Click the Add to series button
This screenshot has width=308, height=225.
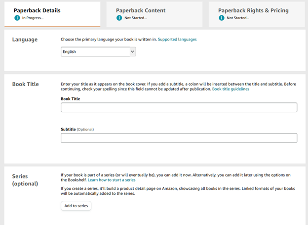[x=76, y=206]
